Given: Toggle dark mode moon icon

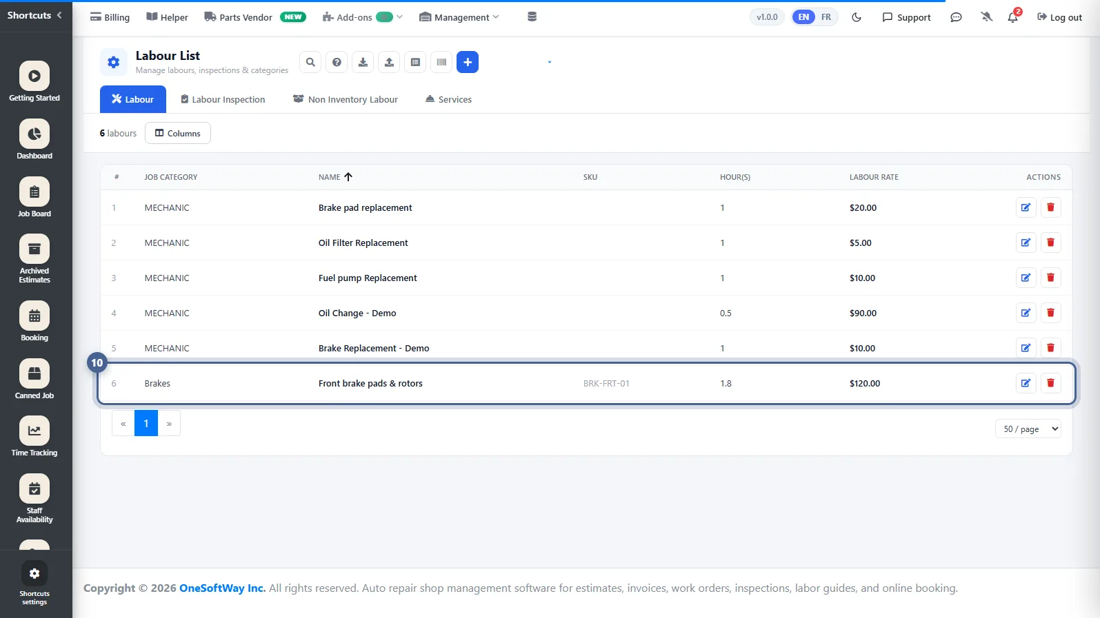Looking at the screenshot, I should click(857, 17).
